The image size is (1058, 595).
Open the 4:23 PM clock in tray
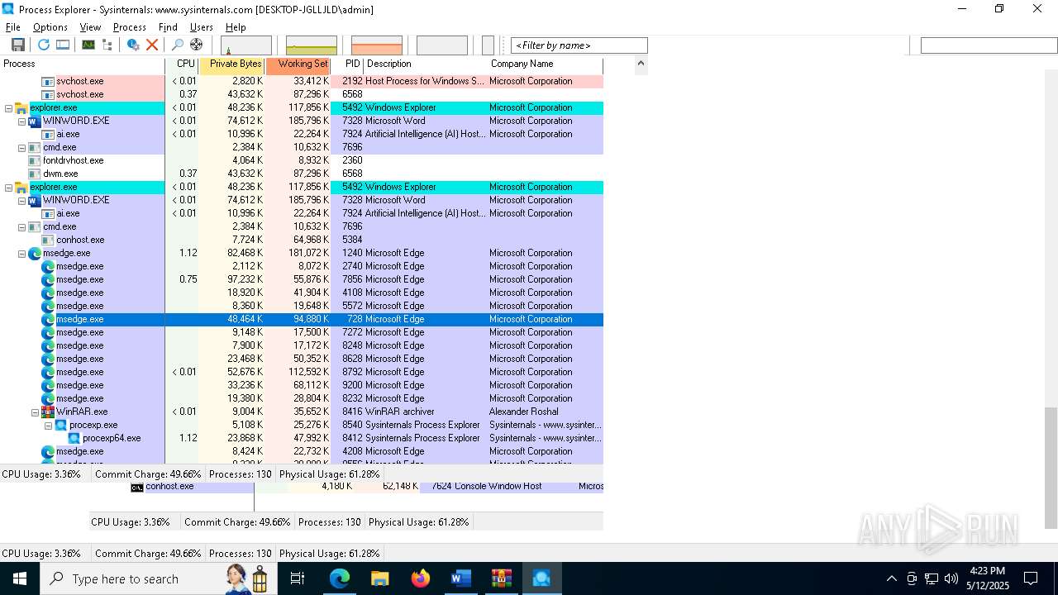(987, 571)
